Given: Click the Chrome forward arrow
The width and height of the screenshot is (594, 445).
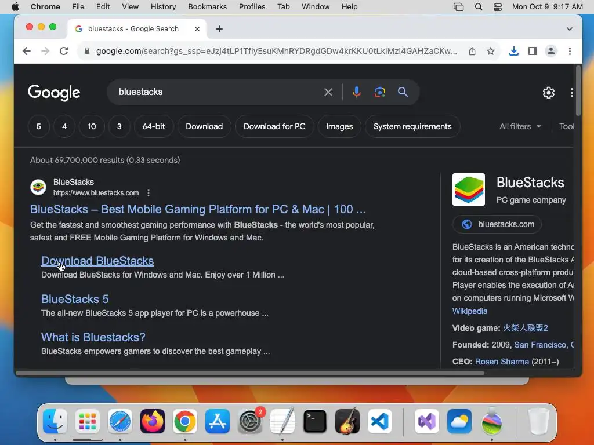Looking at the screenshot, I should point(45,51).
